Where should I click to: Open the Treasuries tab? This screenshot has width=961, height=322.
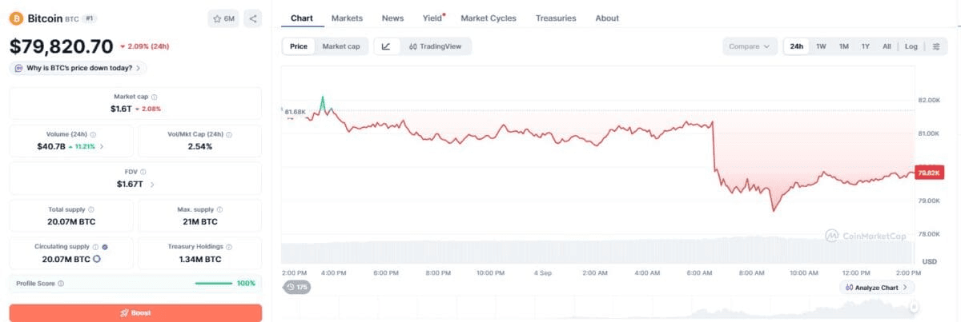pos(556,18)
